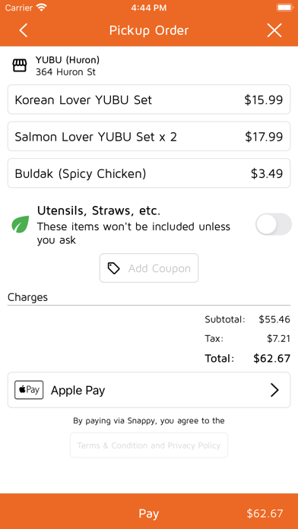Open the Buldak (Spicy Chicken) item
Viewport: 298px width, 529px height.
149,173
